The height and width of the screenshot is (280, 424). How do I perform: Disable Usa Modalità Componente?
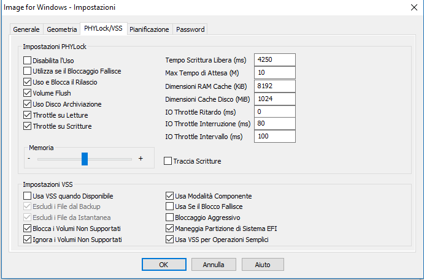(169, 196)
